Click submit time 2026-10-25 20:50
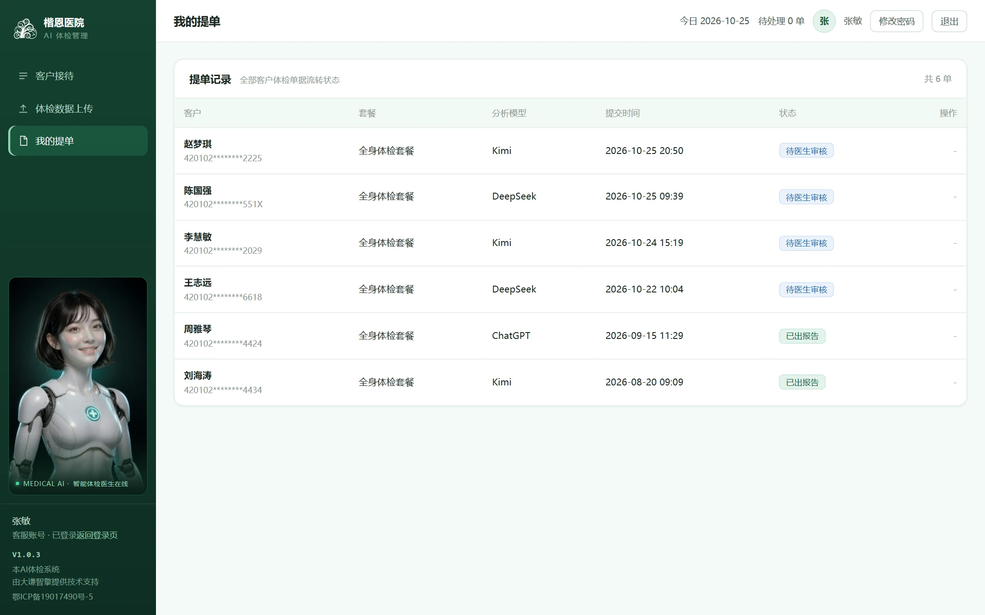 (x=644, y=151)
